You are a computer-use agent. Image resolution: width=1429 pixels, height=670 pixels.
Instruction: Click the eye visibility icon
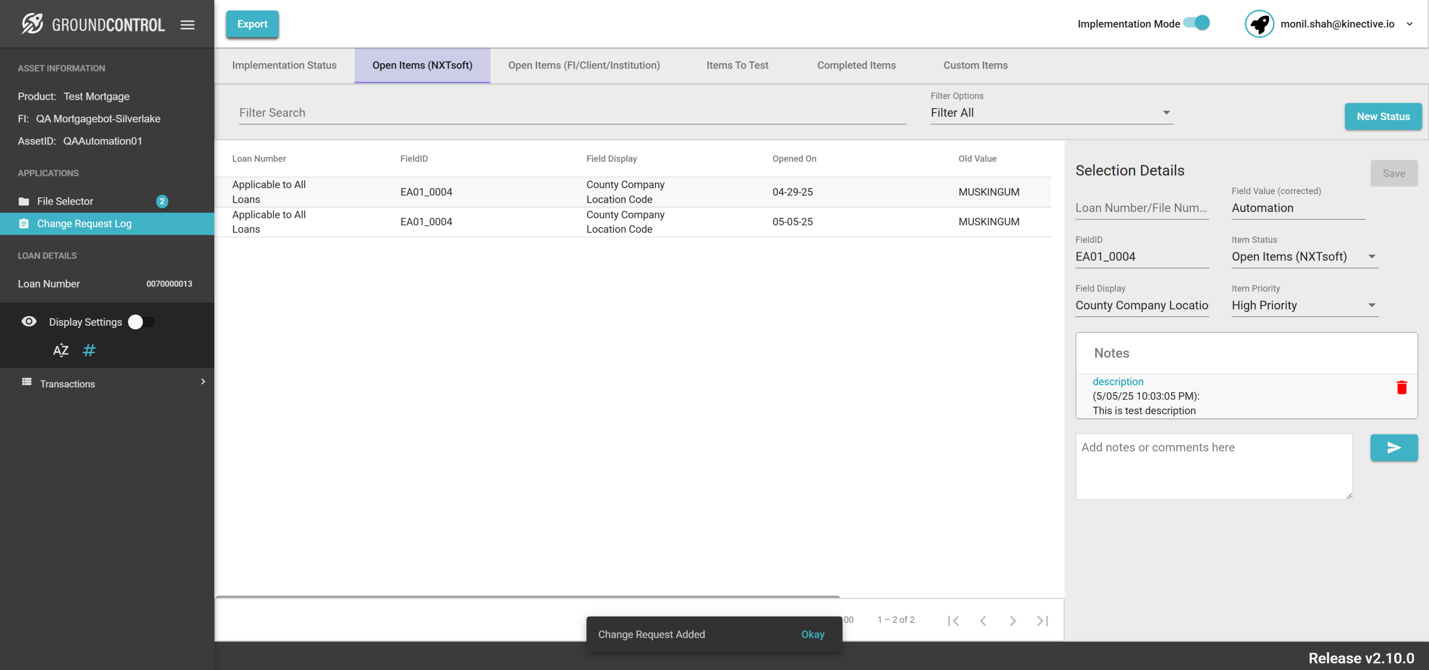pyautogui.click(x=29, y=321)
